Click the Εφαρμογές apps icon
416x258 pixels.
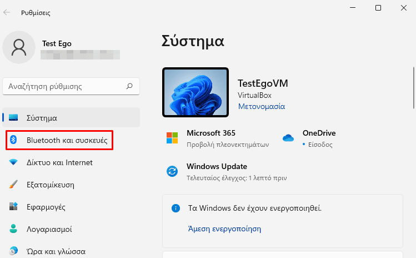[13, 206]
